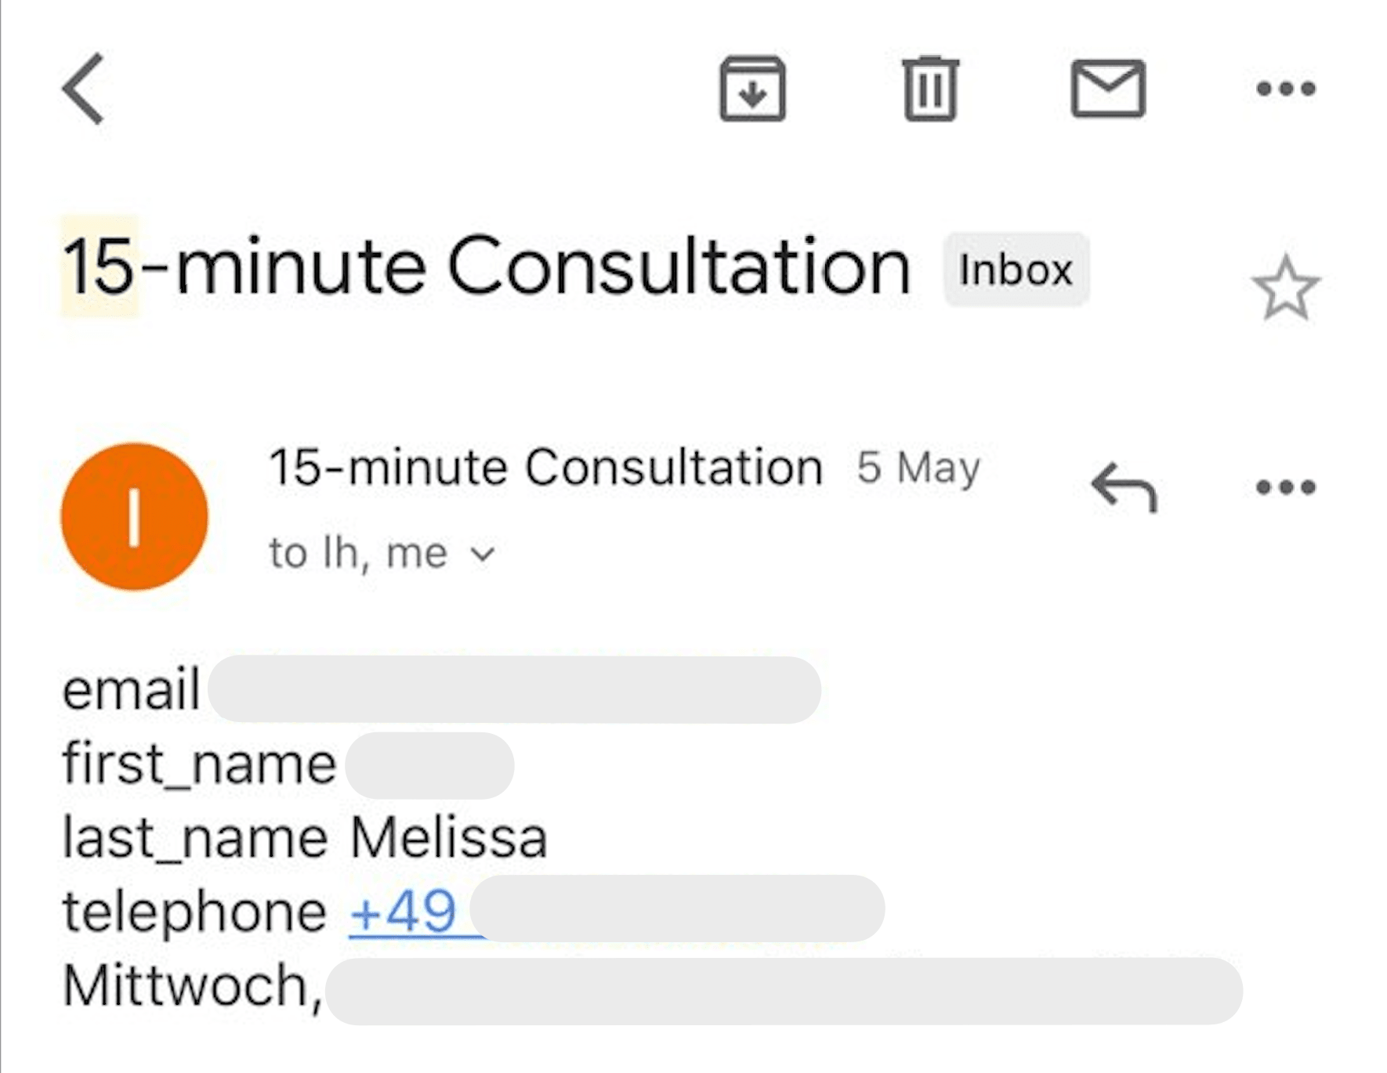Tap the "to lh, me" recipients text
Screen dimensions: 1387x1073
click(x=357, y=553)
